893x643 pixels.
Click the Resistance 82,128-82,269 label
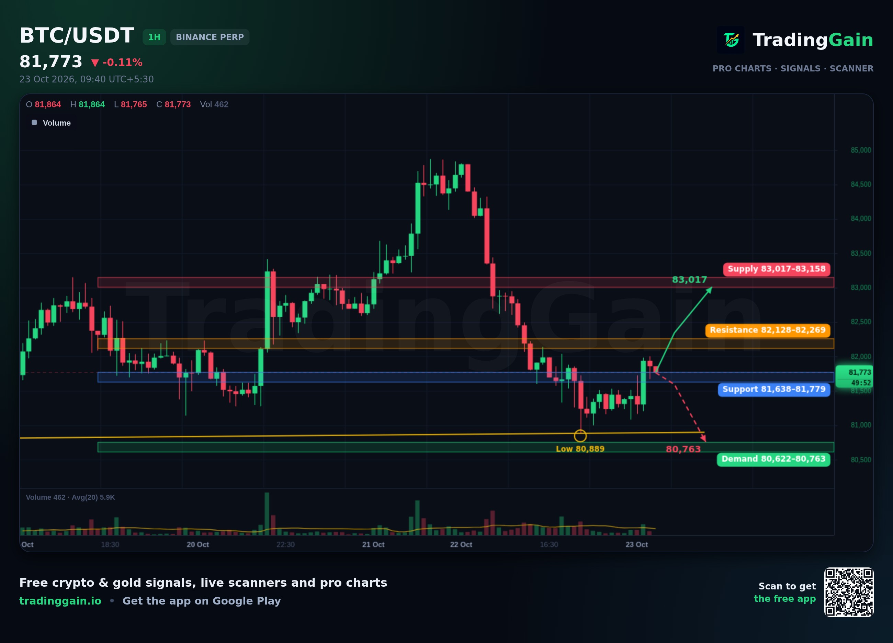[x=768, y=330]
